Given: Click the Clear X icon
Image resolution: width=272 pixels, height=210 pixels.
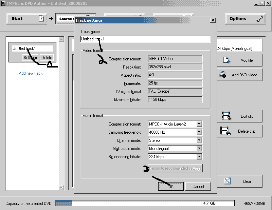Looking at the screenshot, I should tap(228, 181).
